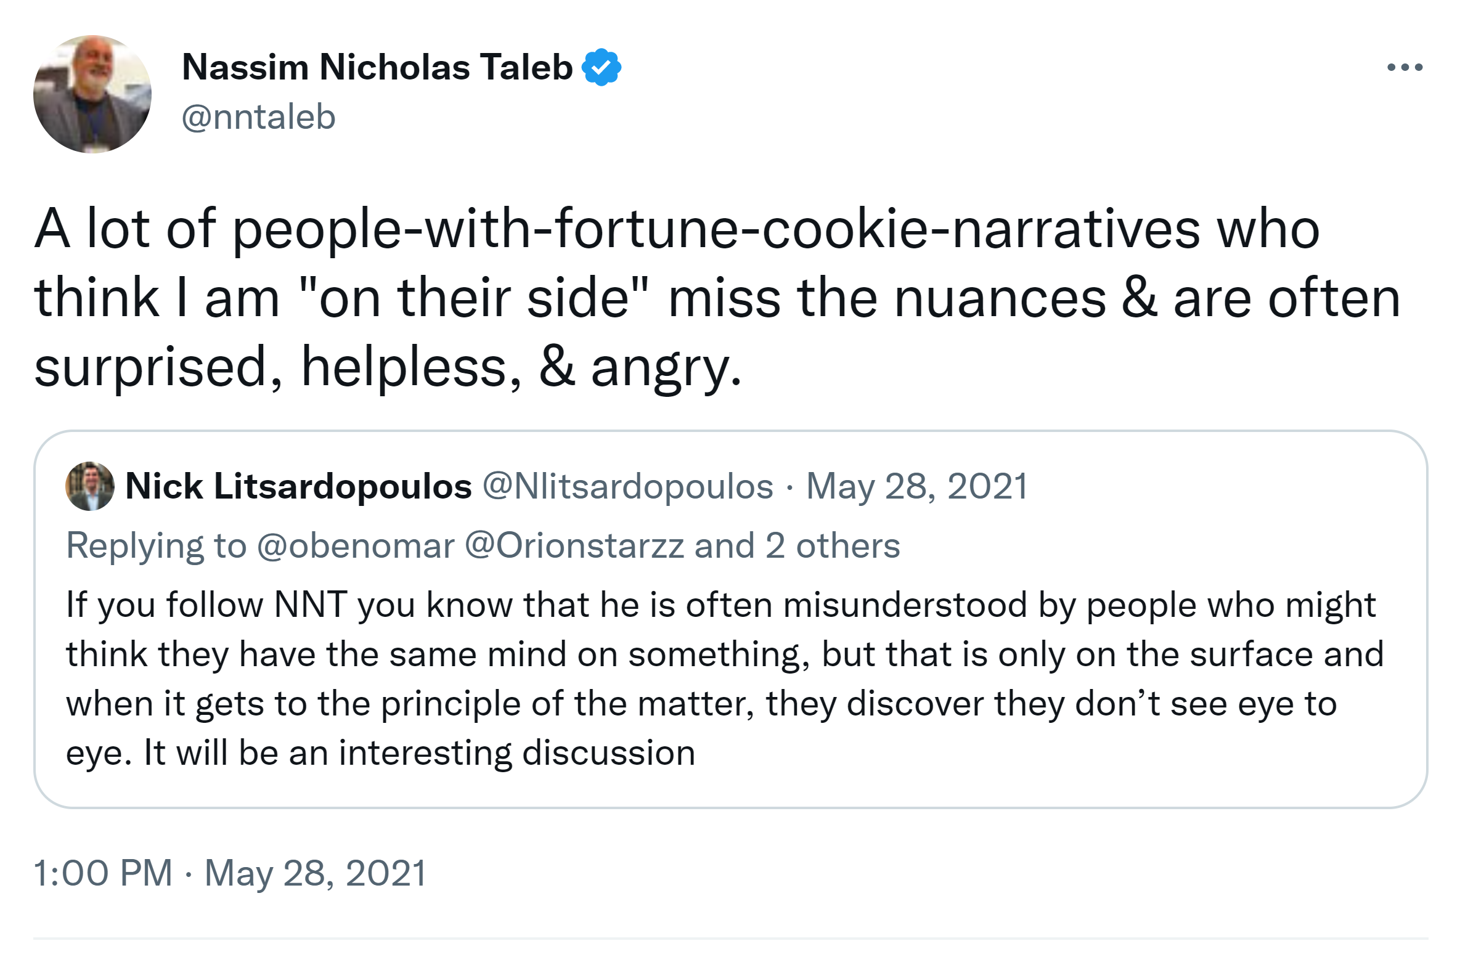Click the blue verified badge
This screenshot has height=970, width=1460.
pyautogui.click(x=602, y=67)
